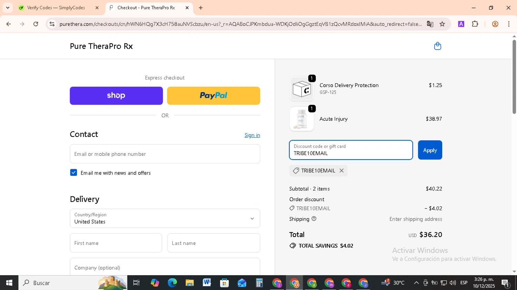
Task: Open the Chrome three-dot menu
Action: pyautogui.click(x=509, y=24)
